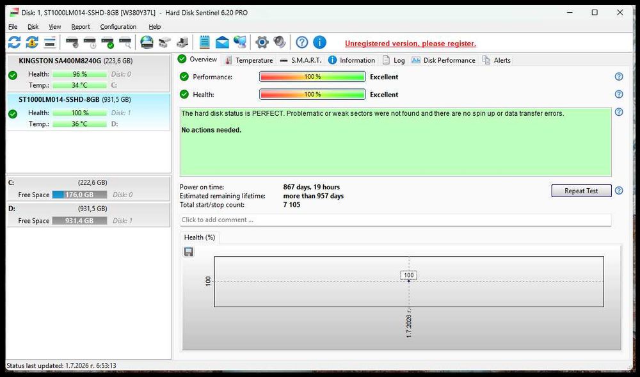Click the computer with drives icon left of notepad

[x=182, y=42]
